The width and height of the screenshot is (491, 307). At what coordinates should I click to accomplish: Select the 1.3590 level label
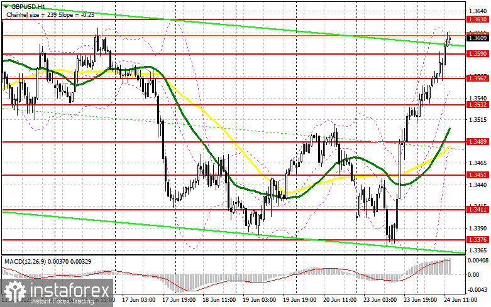coord(477,54)
